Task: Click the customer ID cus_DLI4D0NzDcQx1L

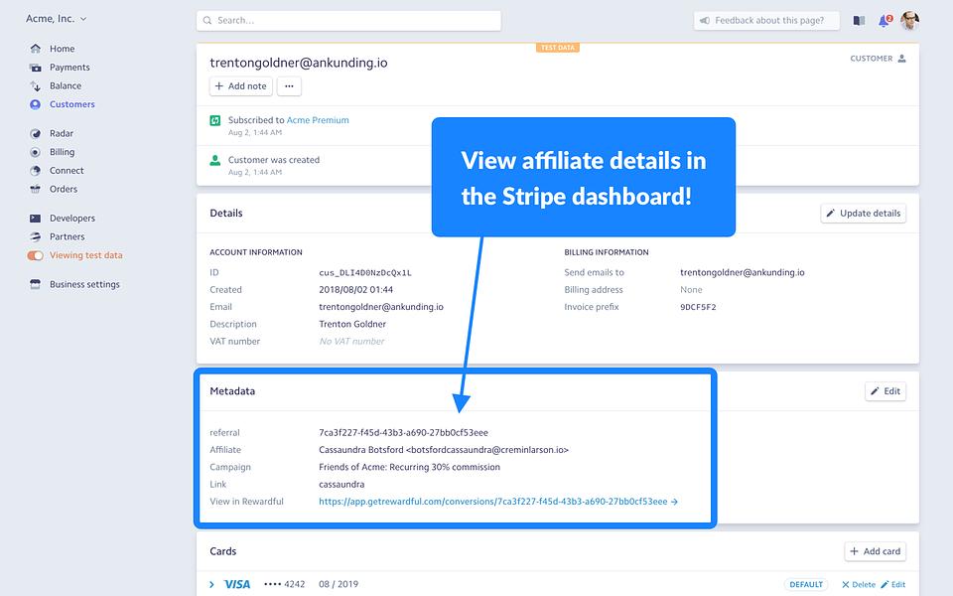Action: (x=365, y=273)
